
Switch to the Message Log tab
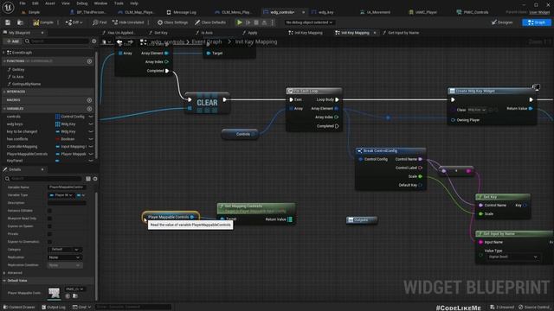click(x=181, y=12)
